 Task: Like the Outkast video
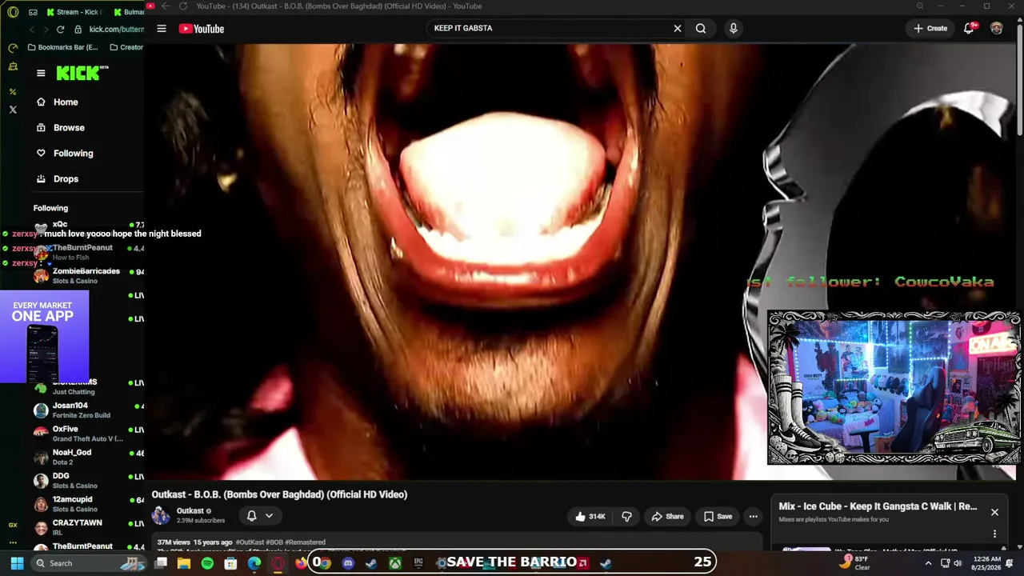590,517
